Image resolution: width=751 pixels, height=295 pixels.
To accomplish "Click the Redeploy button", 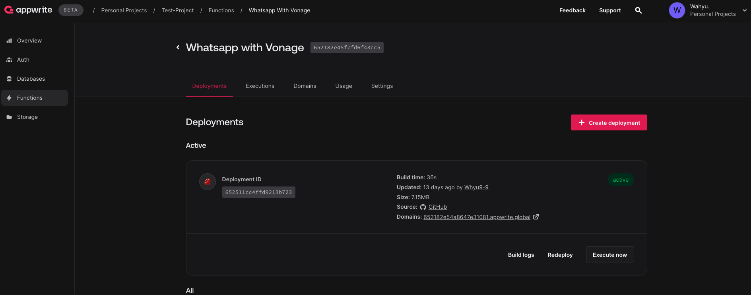I will click(560, 255).
